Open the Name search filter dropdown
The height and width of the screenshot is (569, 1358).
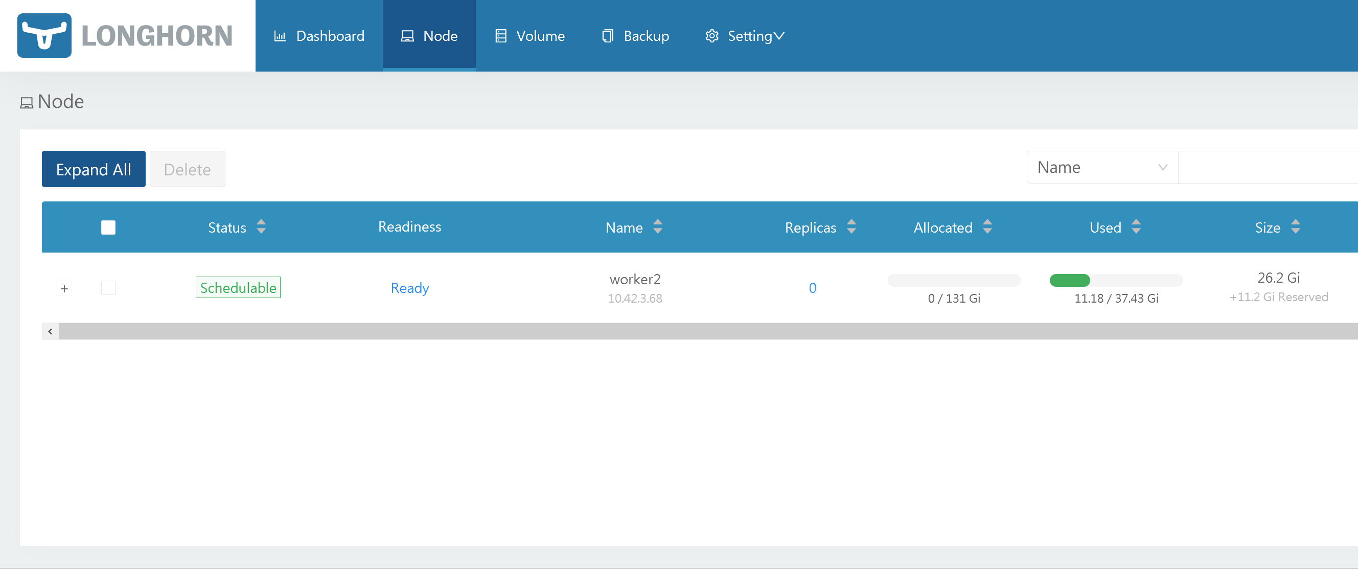pos(1101,167)
